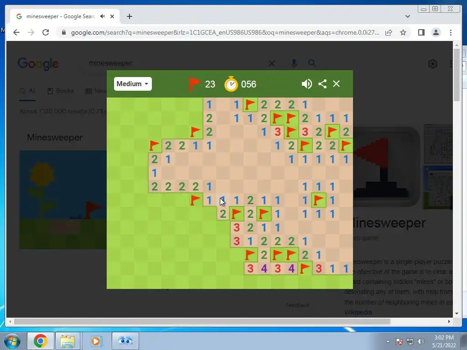Reload the current page
The image size is (467, 350).
46,32
